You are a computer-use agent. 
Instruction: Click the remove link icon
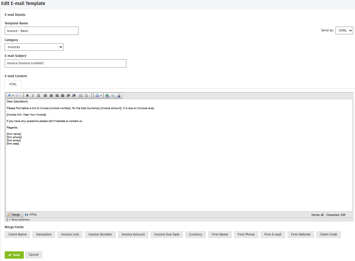(x=113, y=96)
